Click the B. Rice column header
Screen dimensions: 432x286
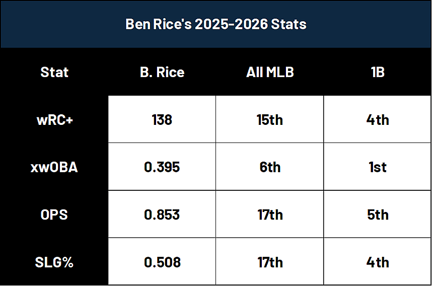(162, 72)
